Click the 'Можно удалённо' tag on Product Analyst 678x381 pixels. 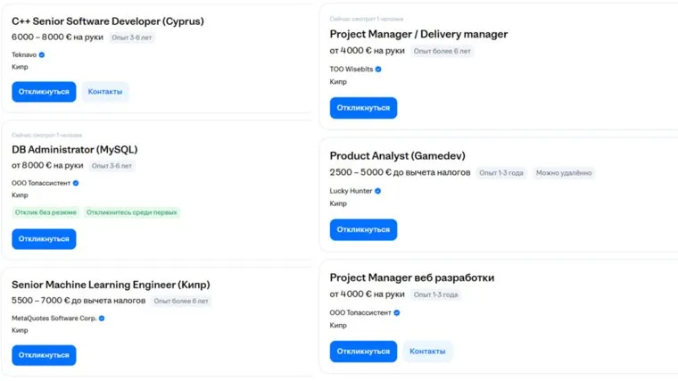coord(564,173)
